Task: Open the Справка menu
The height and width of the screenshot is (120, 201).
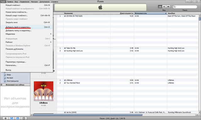Action: click(x=54, y=2)
